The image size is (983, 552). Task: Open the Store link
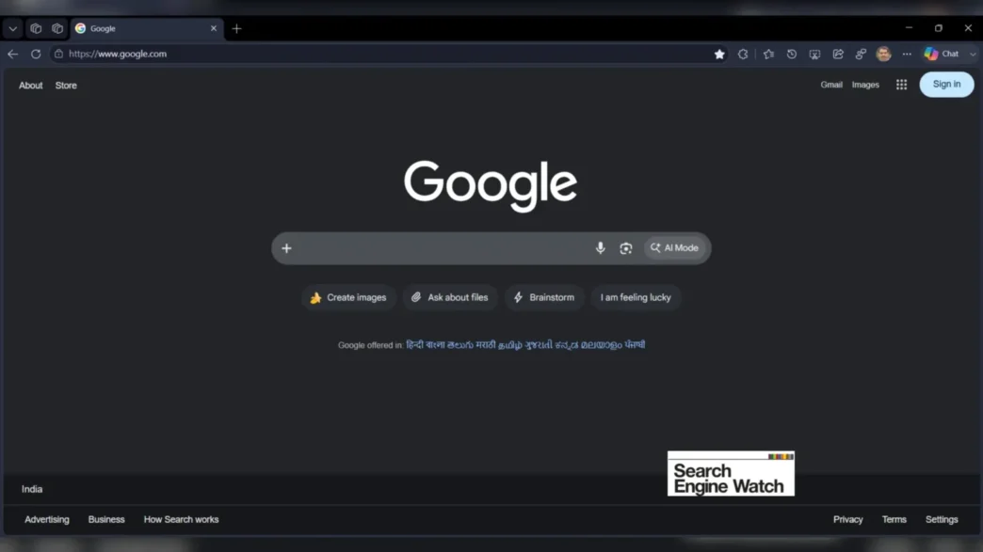66,86
